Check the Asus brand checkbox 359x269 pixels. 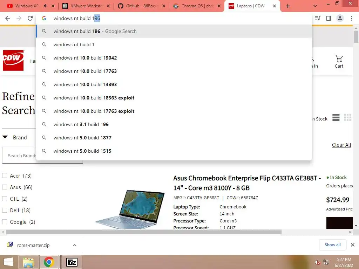click(5, 187)
